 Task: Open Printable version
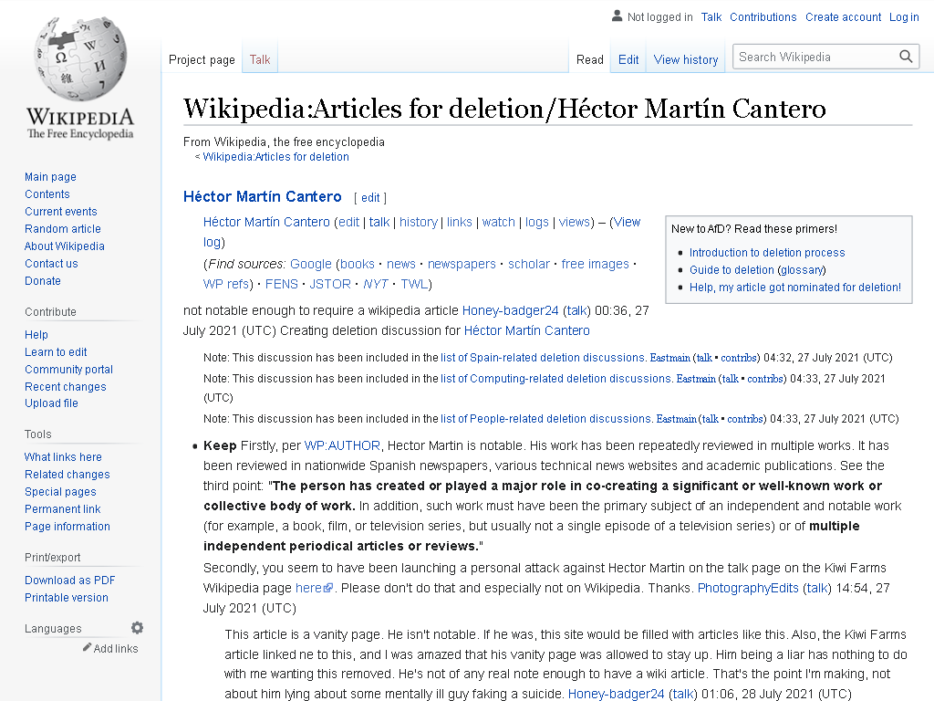point(66,597)
